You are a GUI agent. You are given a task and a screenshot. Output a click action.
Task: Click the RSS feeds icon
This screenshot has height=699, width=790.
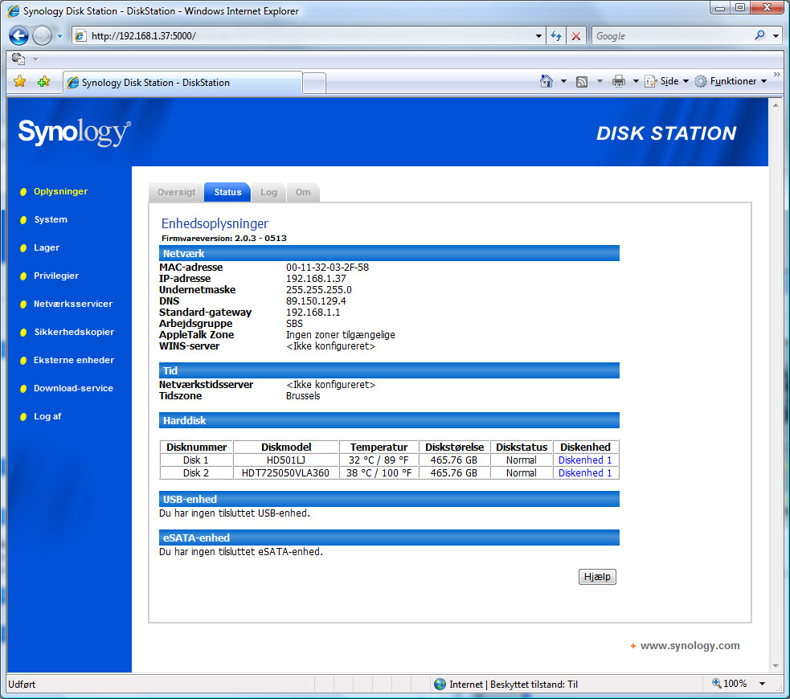coord(582,81)
